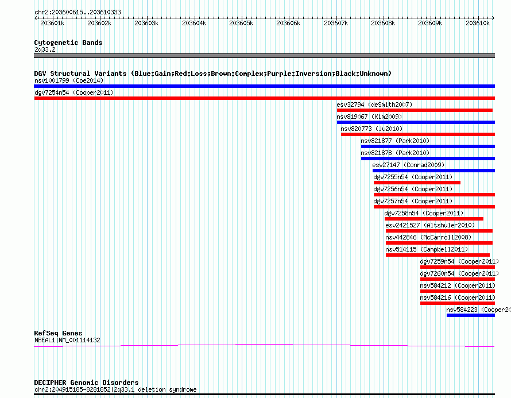The image size is (511, 398).
Task: Click the 203602k ruler tick label
Action: tap(99, 23)
